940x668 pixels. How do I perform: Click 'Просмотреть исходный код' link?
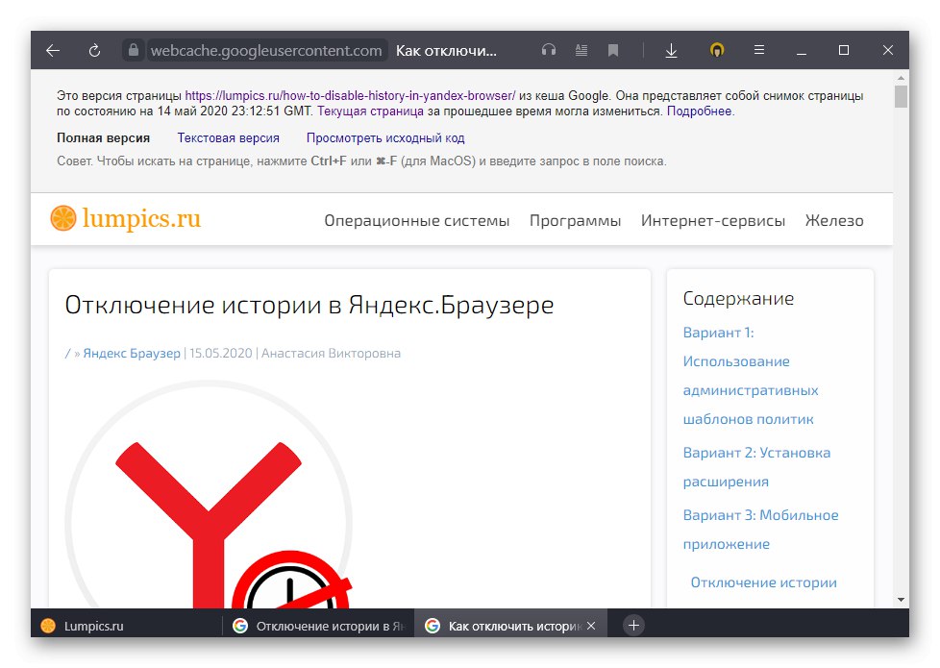pyautogui.click(x=385, y=137)
